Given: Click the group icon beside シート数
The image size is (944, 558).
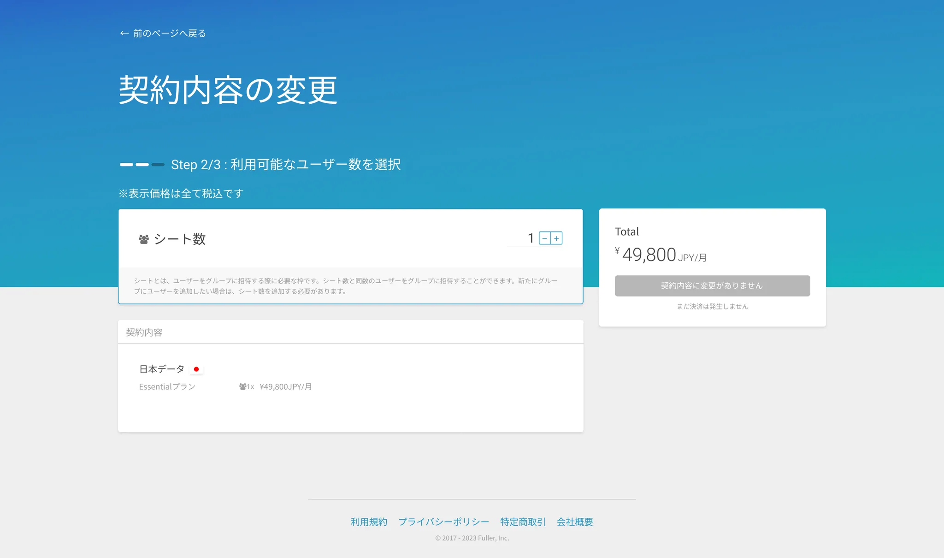Looking at the screenshot, I should tap(144, 239).
